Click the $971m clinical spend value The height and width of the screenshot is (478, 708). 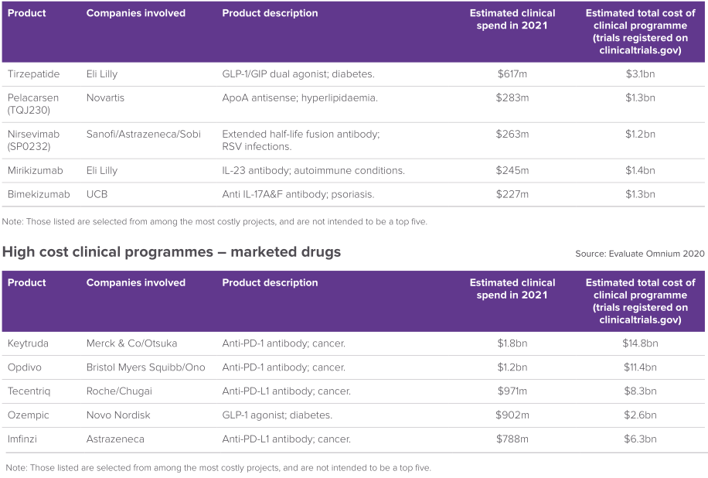coord(512,391)
